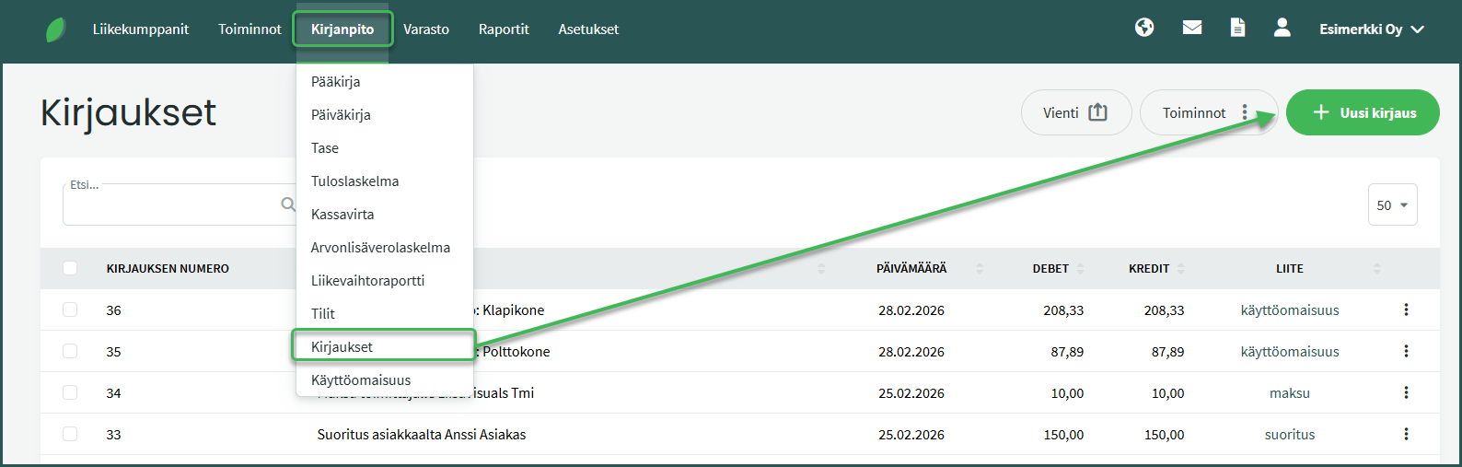This screenshot has height=467, width=1462.
Task: Select the checkbox for entry 33
Action: point(70,434)
